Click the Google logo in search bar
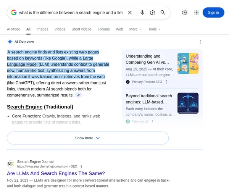The image size is (229, 192). point(14,13)
